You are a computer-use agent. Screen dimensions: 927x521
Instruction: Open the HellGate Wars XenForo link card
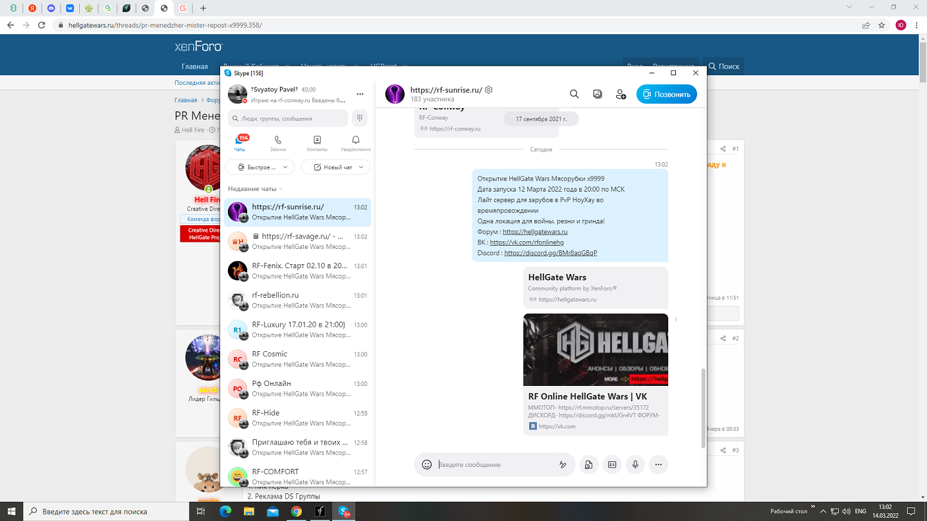(x=595, y=288)
